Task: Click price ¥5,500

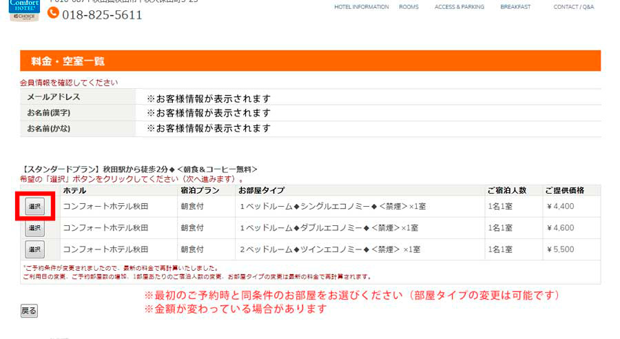Action: [560, 249]
